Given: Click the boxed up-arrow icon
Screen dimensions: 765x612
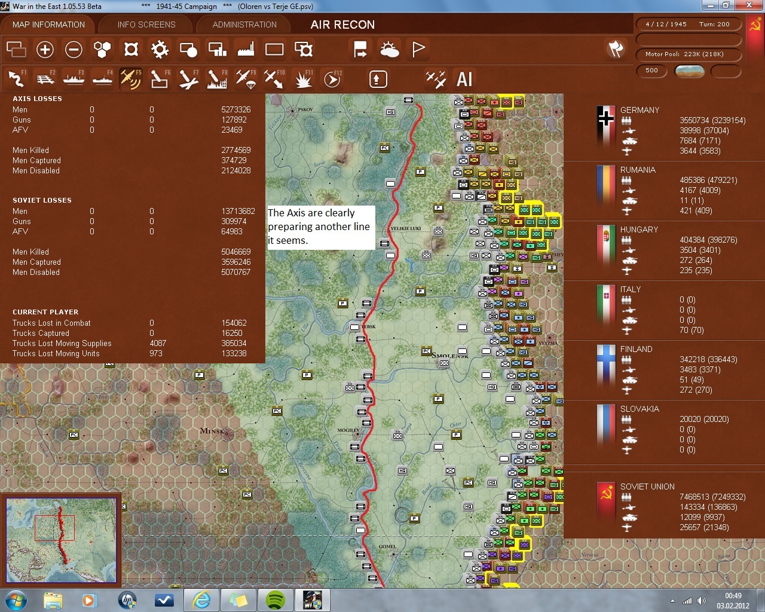Looking at the screenshot, I should [378, 79].
